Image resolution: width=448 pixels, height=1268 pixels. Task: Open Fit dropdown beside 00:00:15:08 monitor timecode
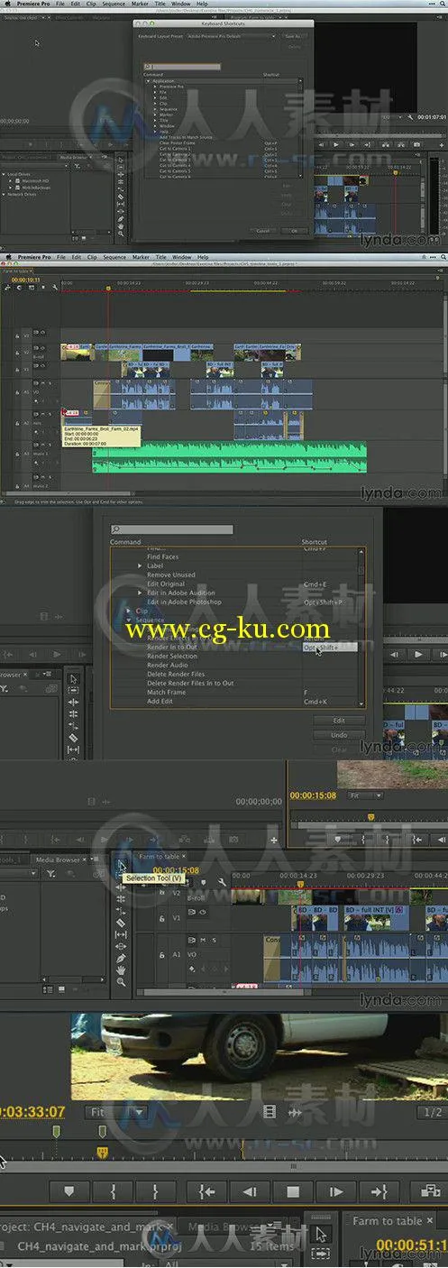click(x=364, y=795)
